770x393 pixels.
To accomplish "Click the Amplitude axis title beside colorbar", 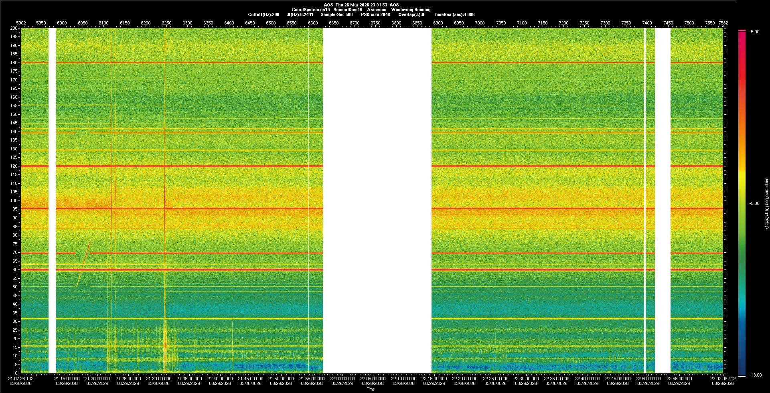I will point(766,204).
